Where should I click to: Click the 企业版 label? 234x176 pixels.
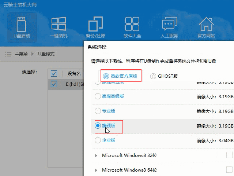(109, 140)
